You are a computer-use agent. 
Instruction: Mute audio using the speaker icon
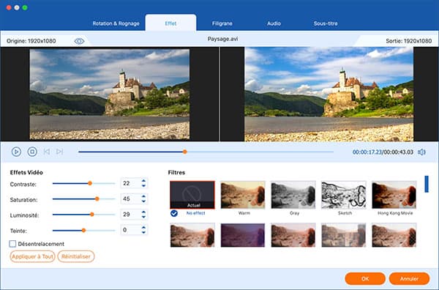pyautogui.click(x=421, y=152)
